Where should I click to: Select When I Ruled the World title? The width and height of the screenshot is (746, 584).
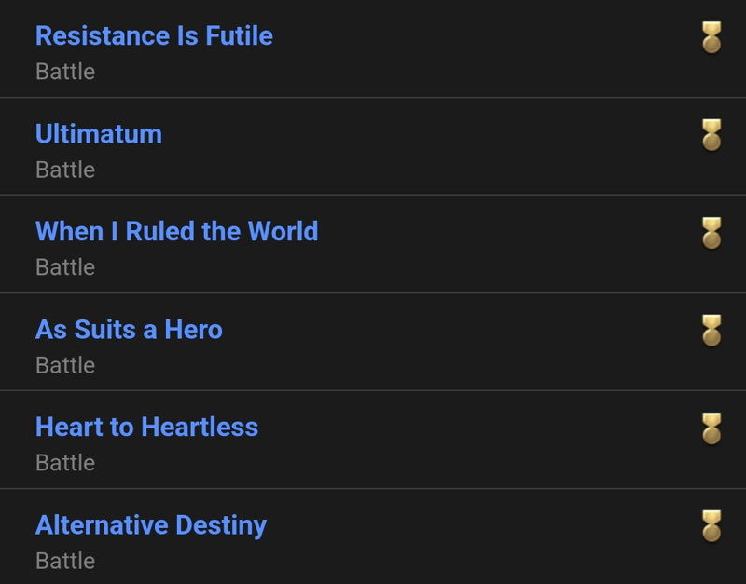(176, 231)
